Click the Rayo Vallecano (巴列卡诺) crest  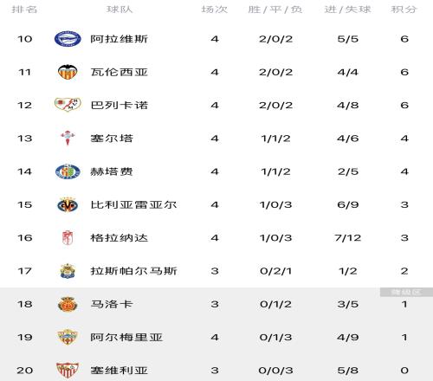click(68, 105)
